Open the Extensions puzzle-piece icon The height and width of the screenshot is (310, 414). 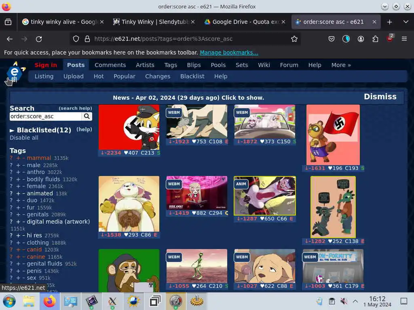point(375,39)
